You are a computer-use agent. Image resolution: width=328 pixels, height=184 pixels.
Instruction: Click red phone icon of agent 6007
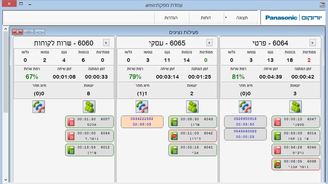71,122
